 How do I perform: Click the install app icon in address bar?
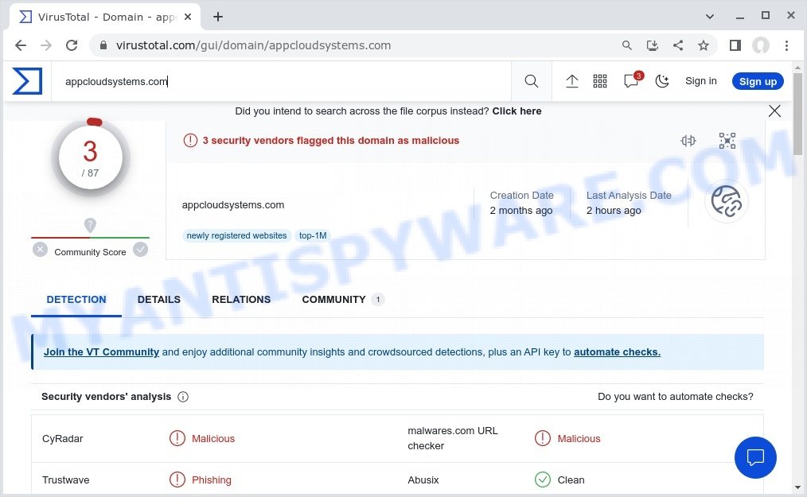click(x=652, y=45)
